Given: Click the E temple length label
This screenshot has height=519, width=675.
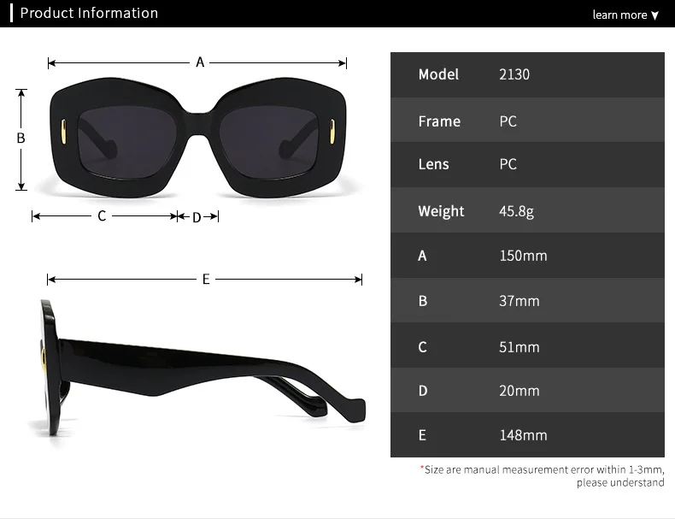Looking at the screenshot, I should pyautogui.click(x=206, y=279).
